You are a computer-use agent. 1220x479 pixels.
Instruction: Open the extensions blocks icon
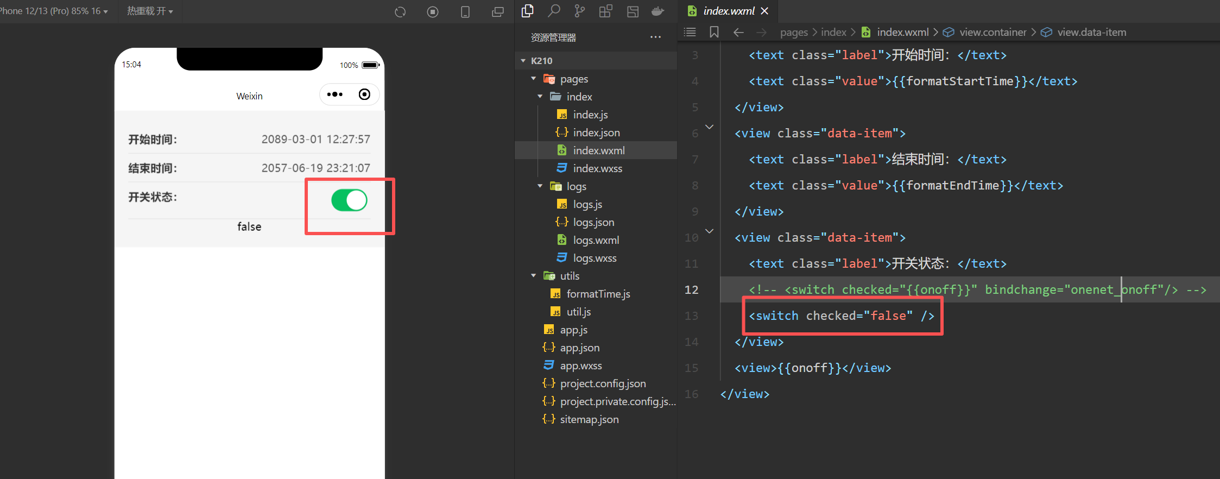(x=606, y=11)
